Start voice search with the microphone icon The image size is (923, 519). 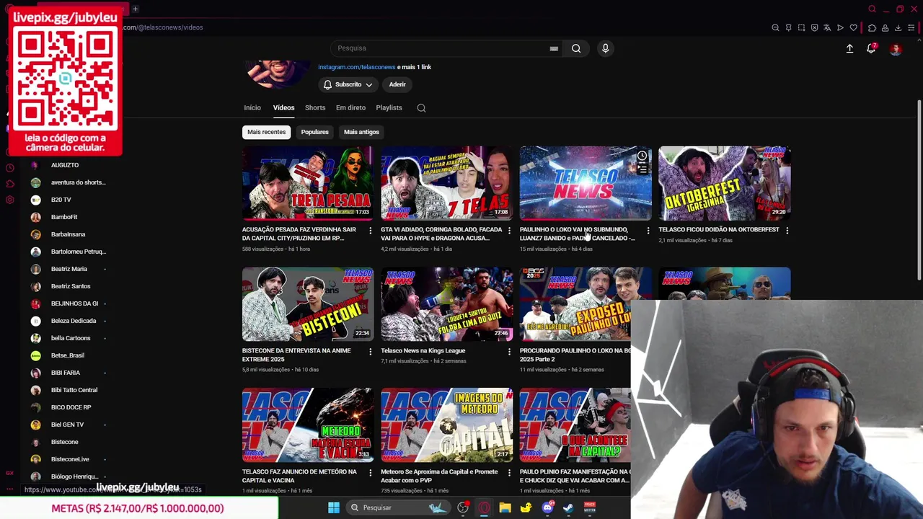(605, 48)
